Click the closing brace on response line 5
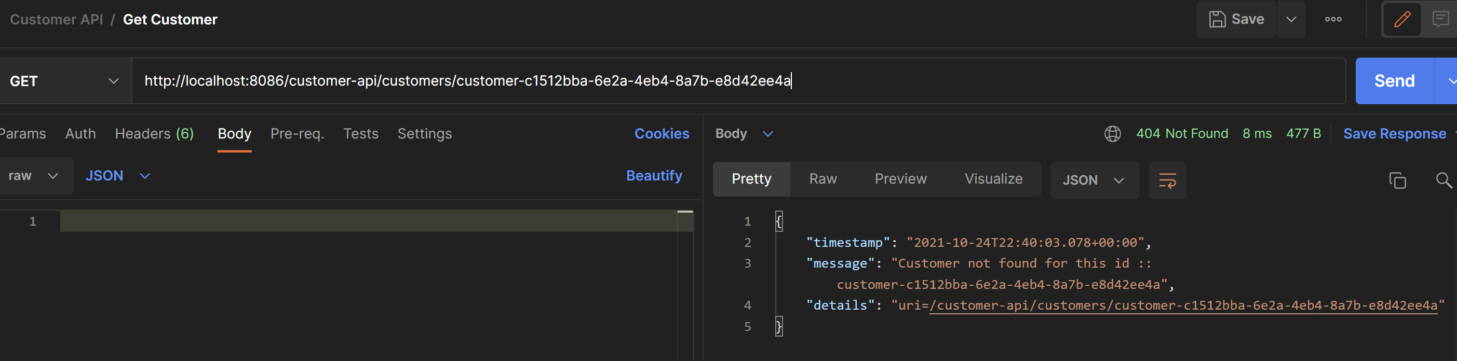Screen dimensions: 1457x361 point(778,327)
